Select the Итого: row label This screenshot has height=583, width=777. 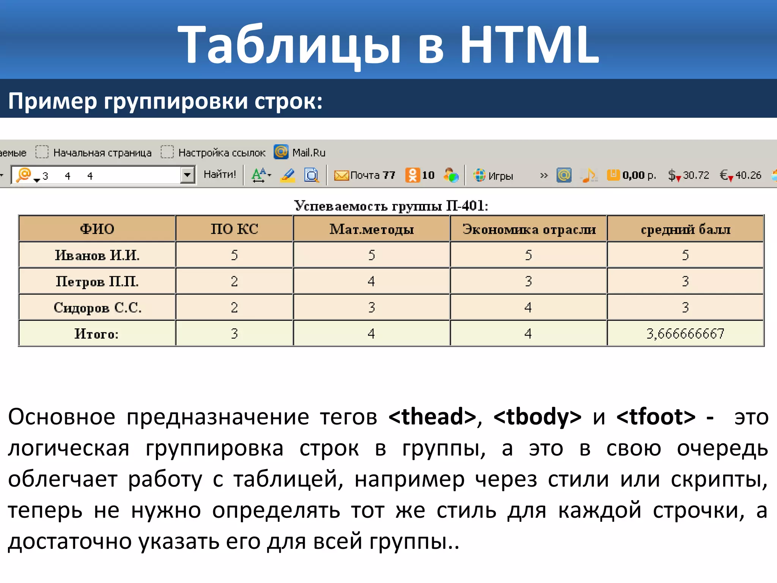(97, 334)
